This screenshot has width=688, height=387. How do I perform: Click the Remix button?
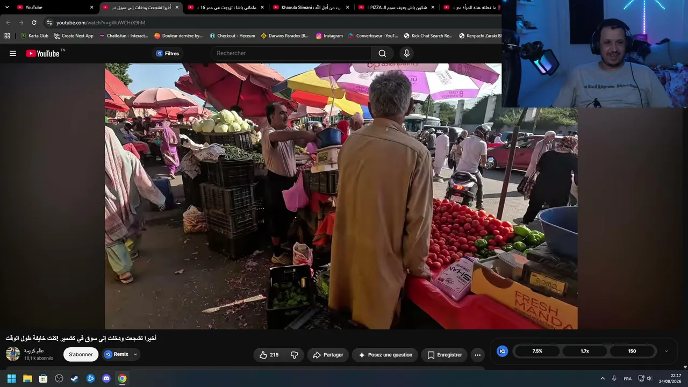point(116,354)
